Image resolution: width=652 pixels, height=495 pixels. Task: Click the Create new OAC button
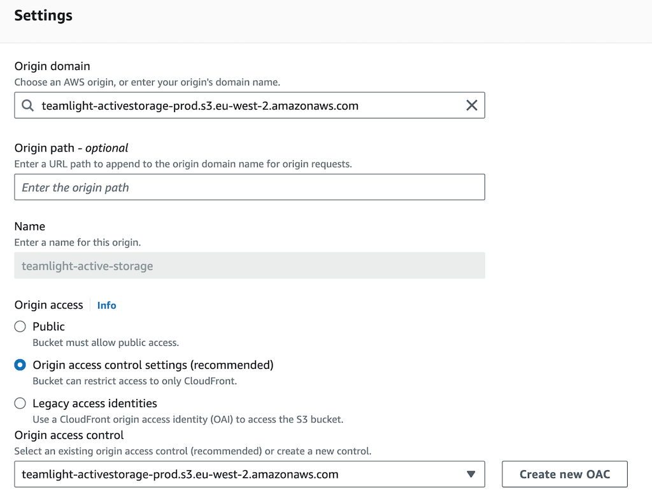pos(564,474)
